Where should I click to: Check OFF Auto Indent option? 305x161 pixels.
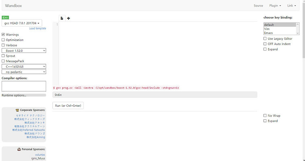[265, 44]
